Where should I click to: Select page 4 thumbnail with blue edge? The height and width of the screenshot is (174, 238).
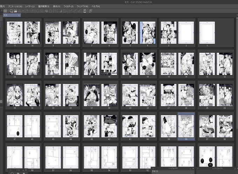[148, 33]
